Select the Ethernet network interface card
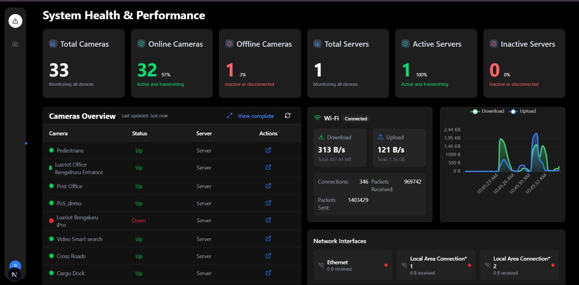 click(x=352, y=265)
